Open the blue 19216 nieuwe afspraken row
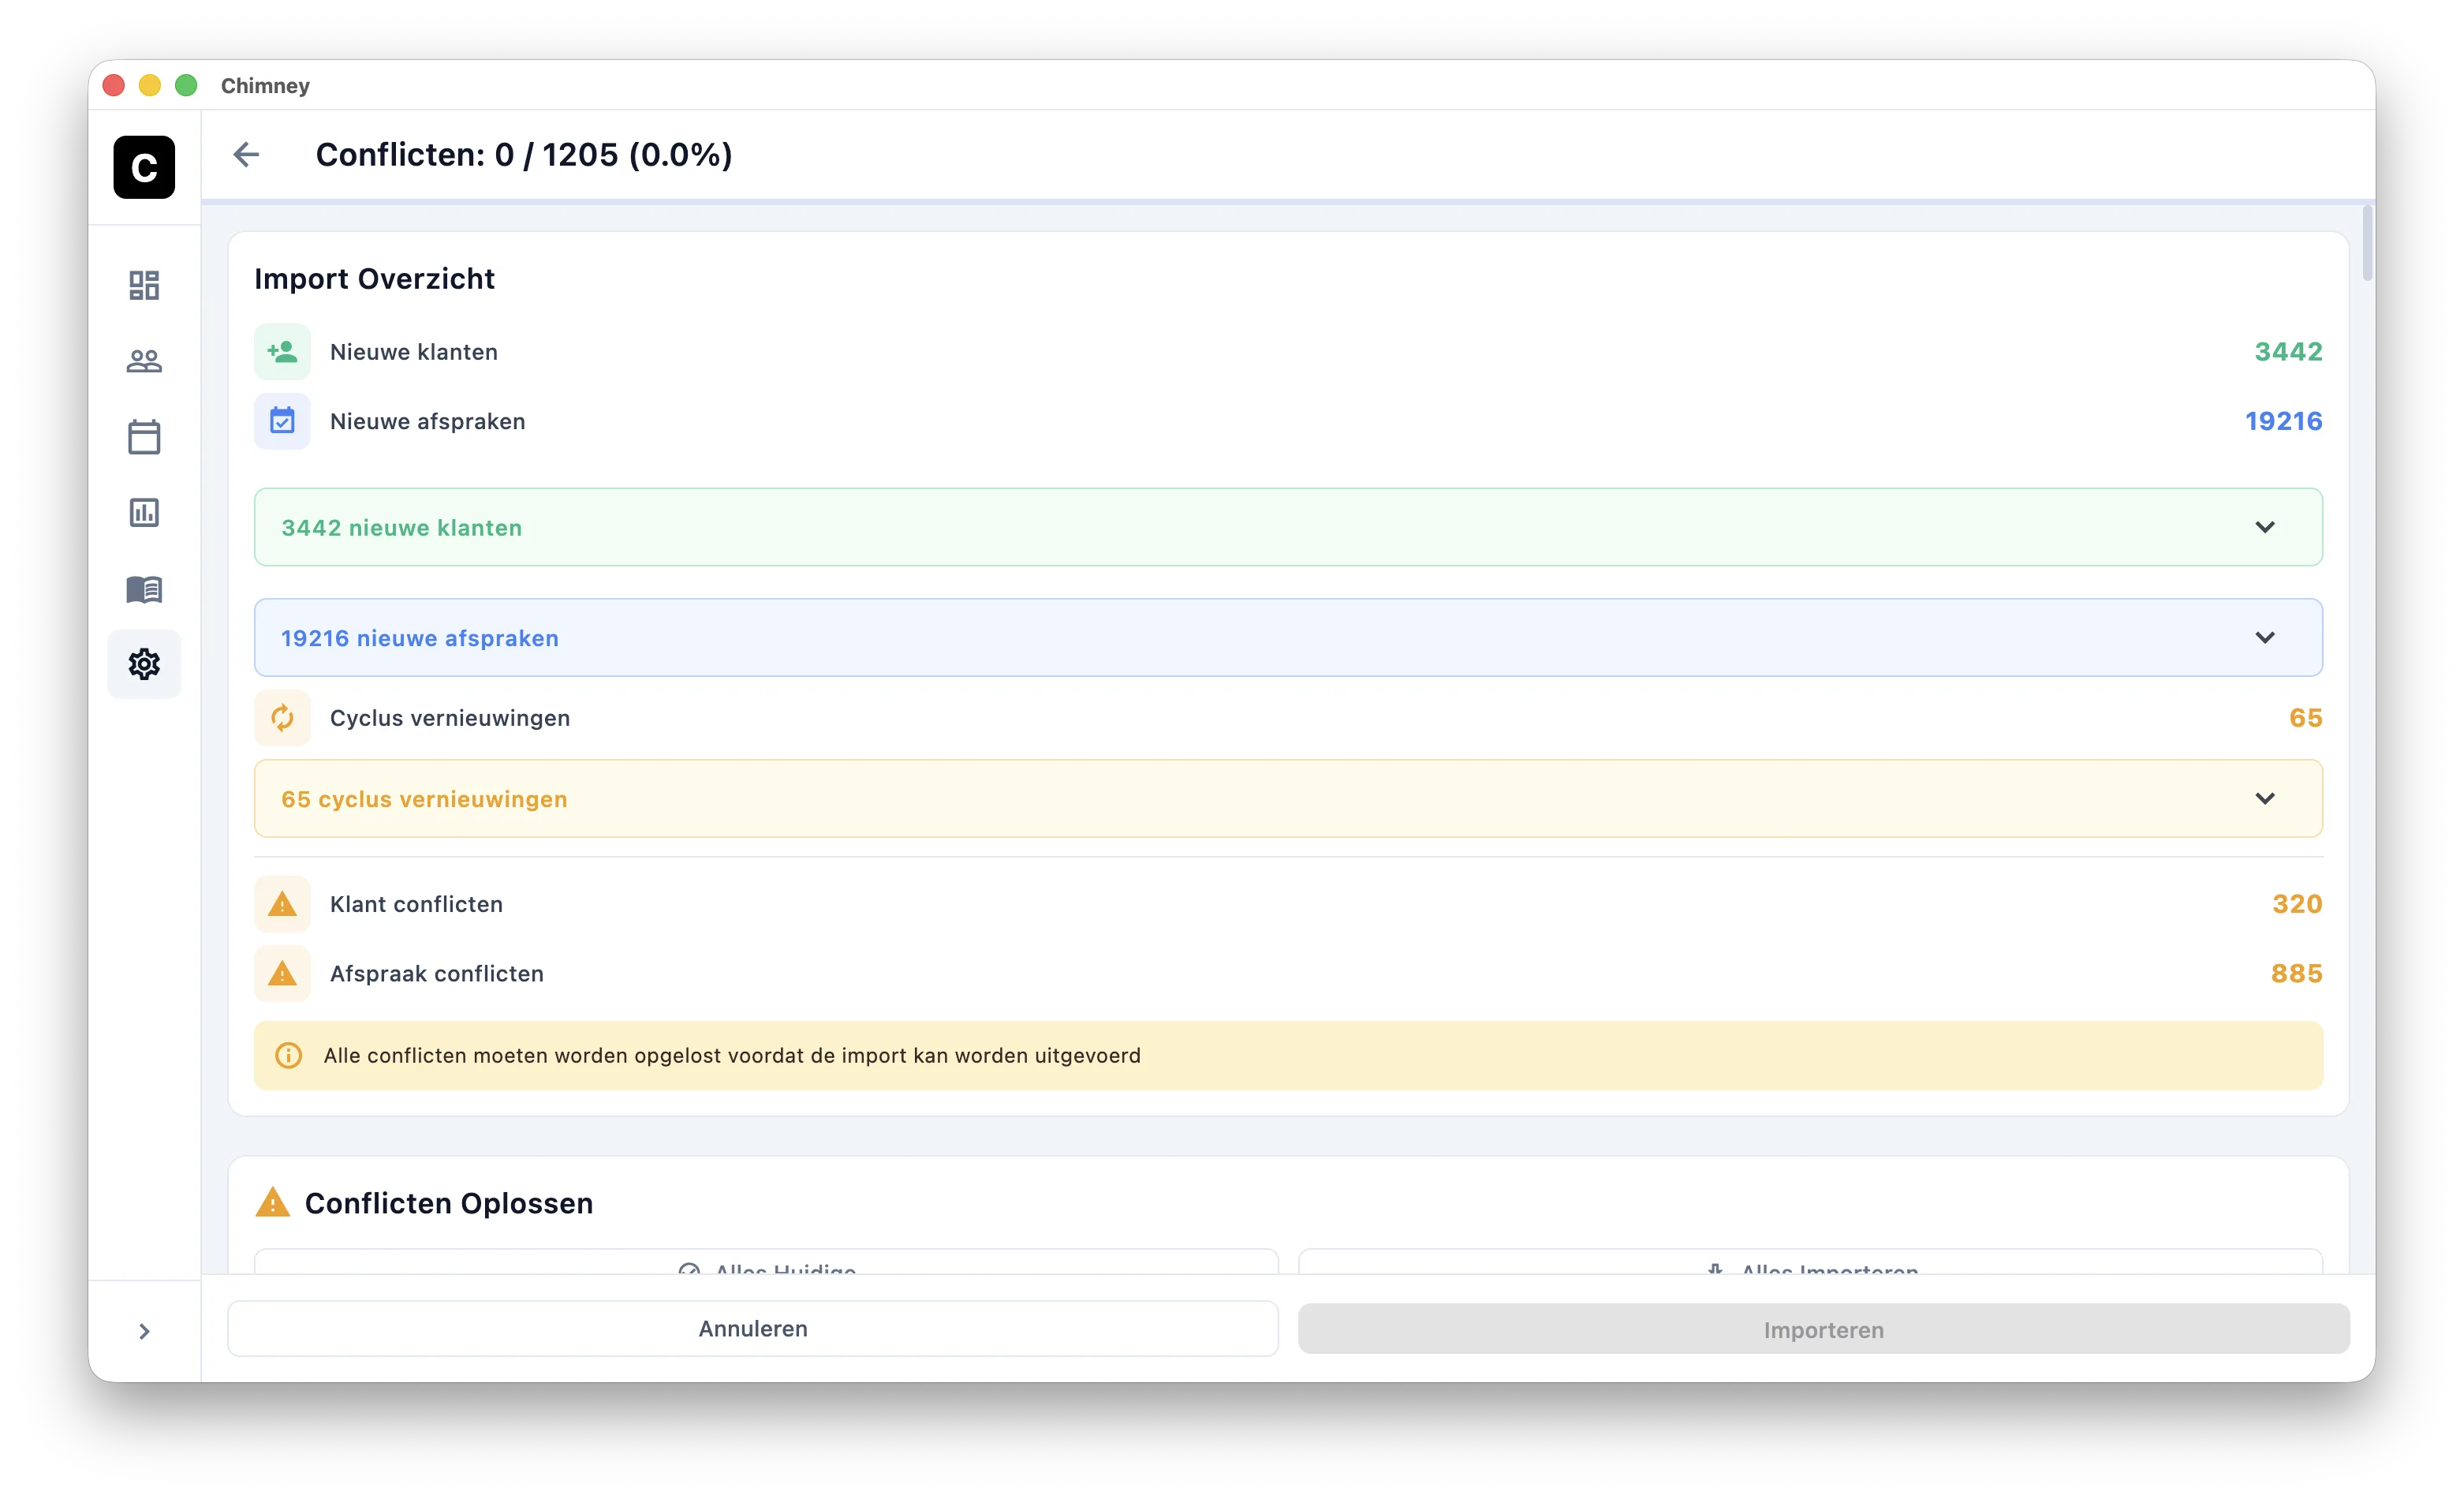Image resolution: width=2464 pixels, height=1499 pixels. coord(1288,638)
